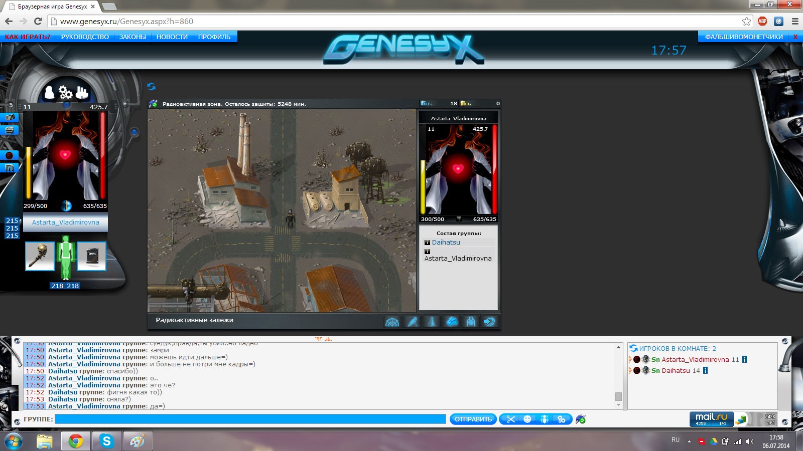803x451 pixels.
Task: Click the chat log scrollbar down arrow
Action: tap(618, 405)
